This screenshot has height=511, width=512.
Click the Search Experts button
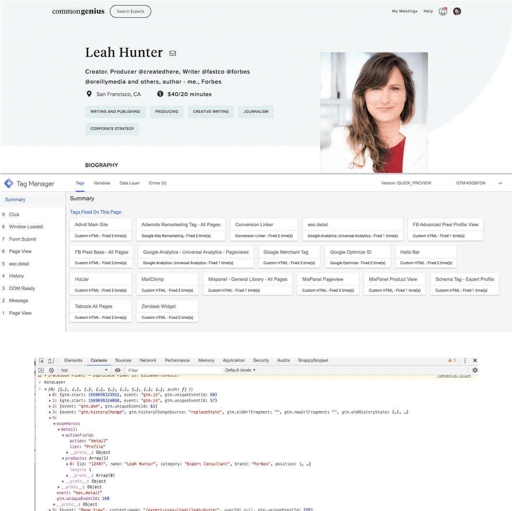point(130,12)
